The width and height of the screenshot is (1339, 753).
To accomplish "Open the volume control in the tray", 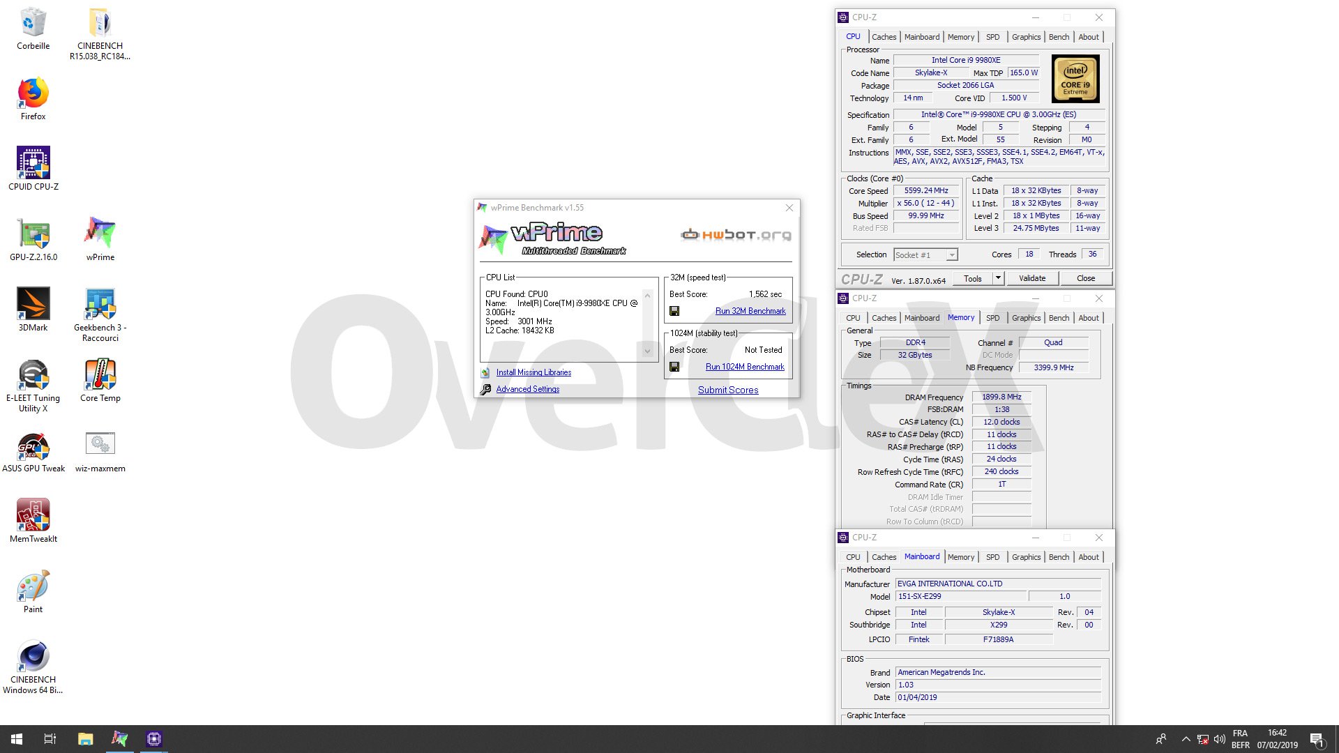I will 1219,739.
